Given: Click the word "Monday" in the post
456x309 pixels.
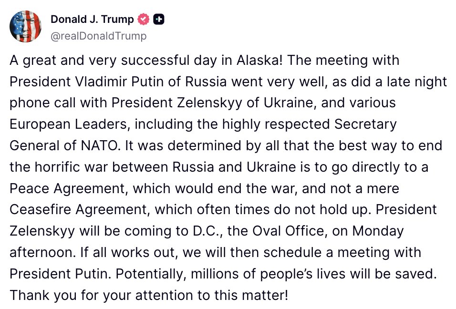Looking at the screenshot, I should (x=378, y=231).
